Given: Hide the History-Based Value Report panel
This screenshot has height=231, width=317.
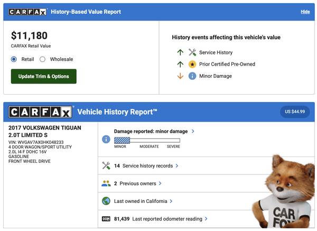Looking at the screenshot, I should [x=305, y=12].
